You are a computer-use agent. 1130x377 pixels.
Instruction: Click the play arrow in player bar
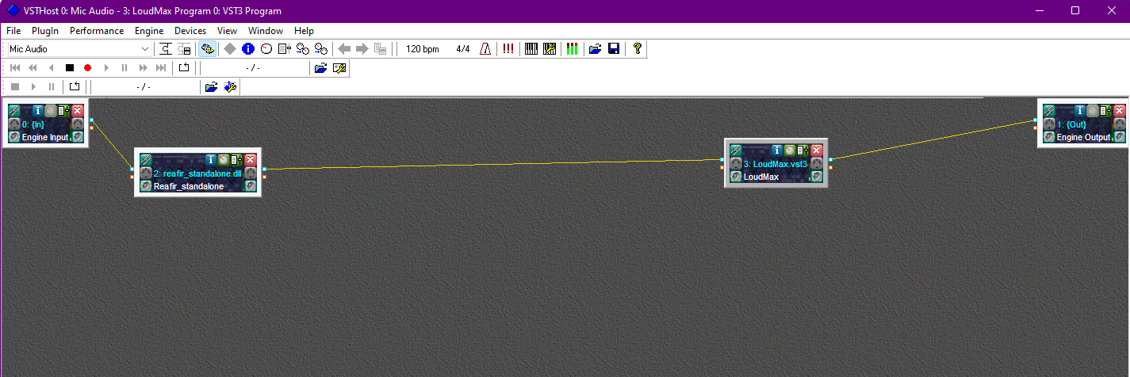click(106, 68)
